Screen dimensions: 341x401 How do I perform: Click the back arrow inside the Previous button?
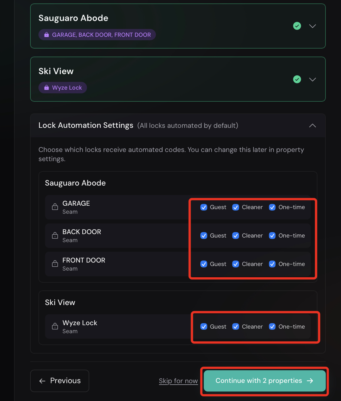click(x=42, y=381)
